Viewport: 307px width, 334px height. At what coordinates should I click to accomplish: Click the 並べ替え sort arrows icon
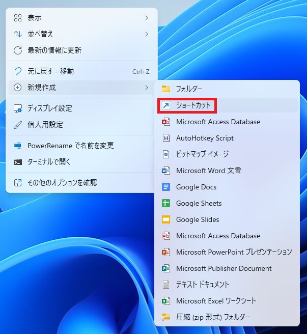coord(18,34)
